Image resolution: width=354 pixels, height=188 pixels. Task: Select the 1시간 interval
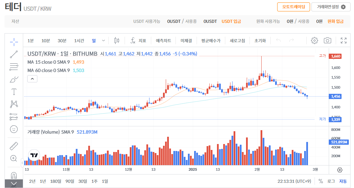click(x=79, y=41)
